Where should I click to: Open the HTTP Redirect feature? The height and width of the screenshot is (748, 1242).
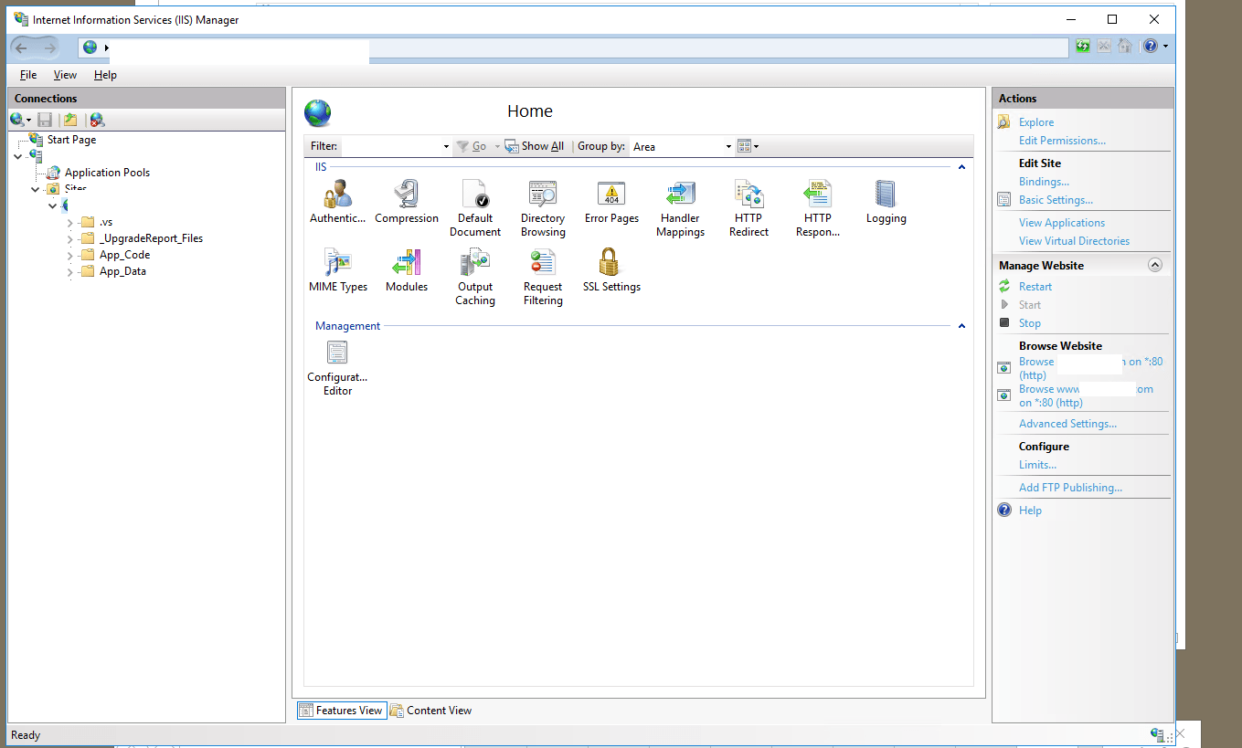749,208
